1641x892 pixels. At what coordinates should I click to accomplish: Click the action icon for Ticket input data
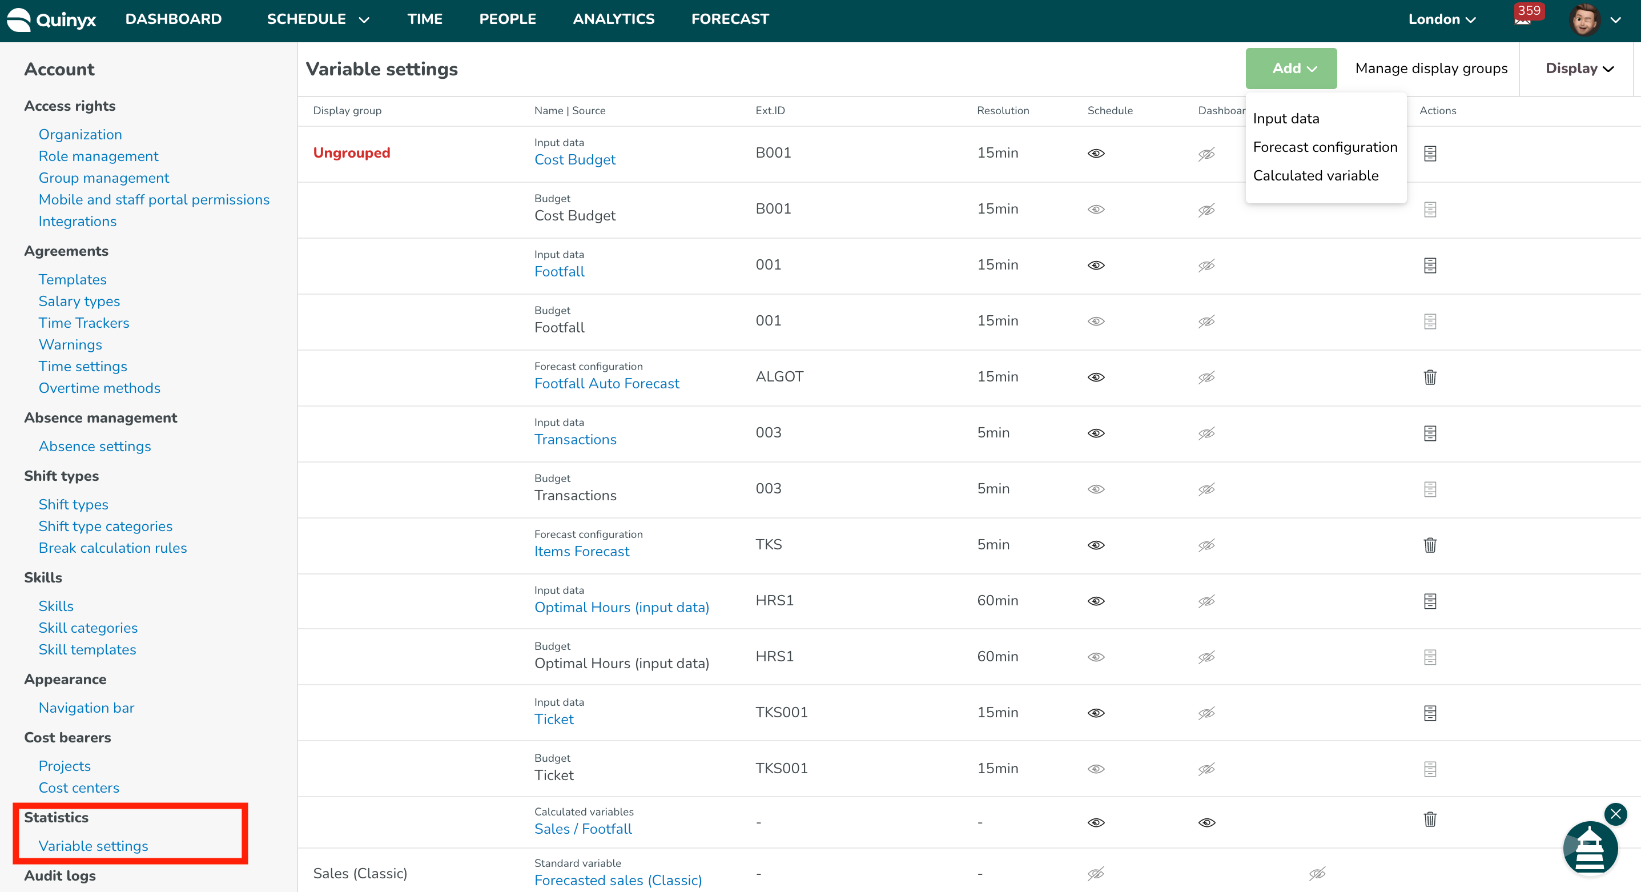tap(1430, 713)
